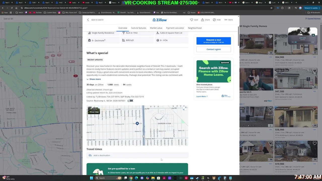
Task: Click the HOA icon
Action: (158, 40)
